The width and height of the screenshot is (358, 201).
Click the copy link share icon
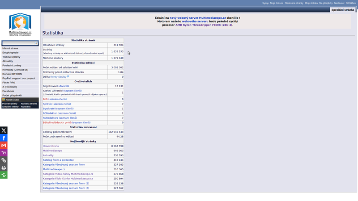[4, 160]
